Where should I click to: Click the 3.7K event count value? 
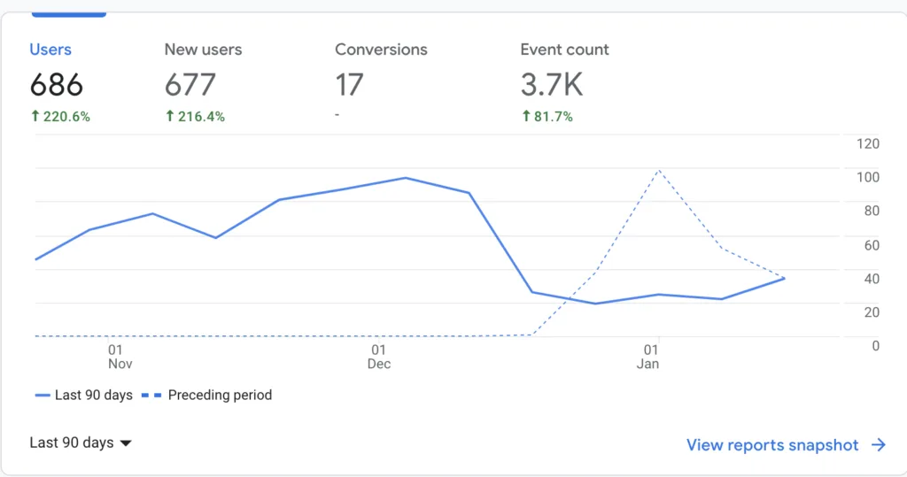[x=552, y=85]
